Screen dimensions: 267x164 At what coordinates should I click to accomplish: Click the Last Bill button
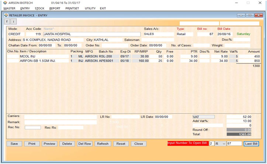coord(251,144)
